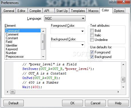This screenshot has width=131, height=108.
Task: Click the Default button
Action: (x=13, y=103)
